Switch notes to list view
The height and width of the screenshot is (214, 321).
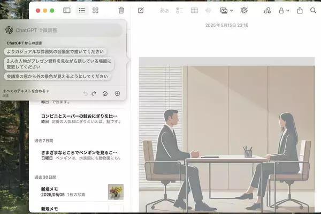pyautogui.click(x=82, y=10)
